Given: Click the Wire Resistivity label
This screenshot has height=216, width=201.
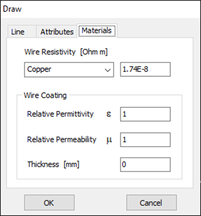Looking at the screenshot, I should pyautogui.click(x=50, y=52).
